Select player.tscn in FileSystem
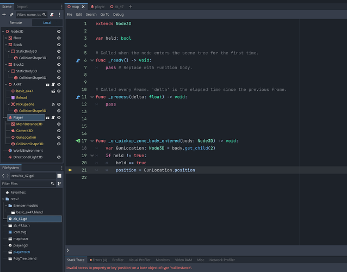347x272 pixels. [x=21, y=252]
